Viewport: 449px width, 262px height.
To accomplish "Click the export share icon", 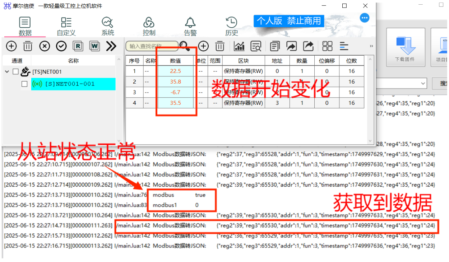I will (x=308, y=46).
